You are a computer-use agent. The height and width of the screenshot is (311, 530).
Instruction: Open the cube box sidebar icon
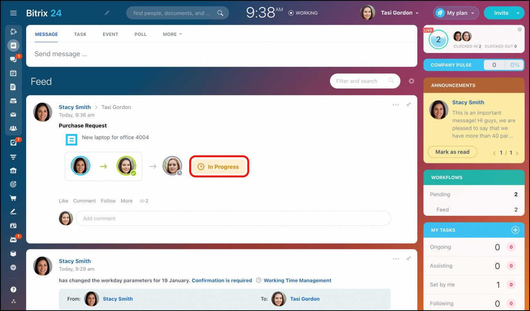pyautogui.click(x=13, y=254)
